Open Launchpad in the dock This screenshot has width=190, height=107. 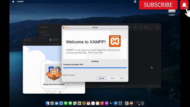[52, 103]
